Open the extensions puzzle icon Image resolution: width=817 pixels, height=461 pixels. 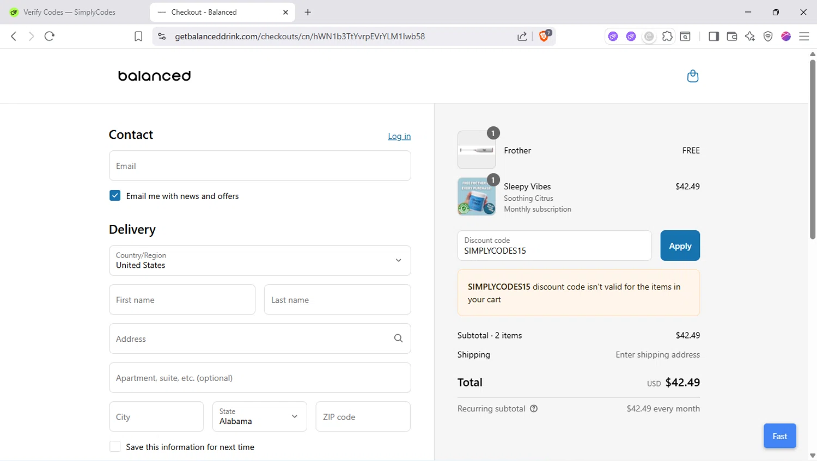(x=667, y=36)
